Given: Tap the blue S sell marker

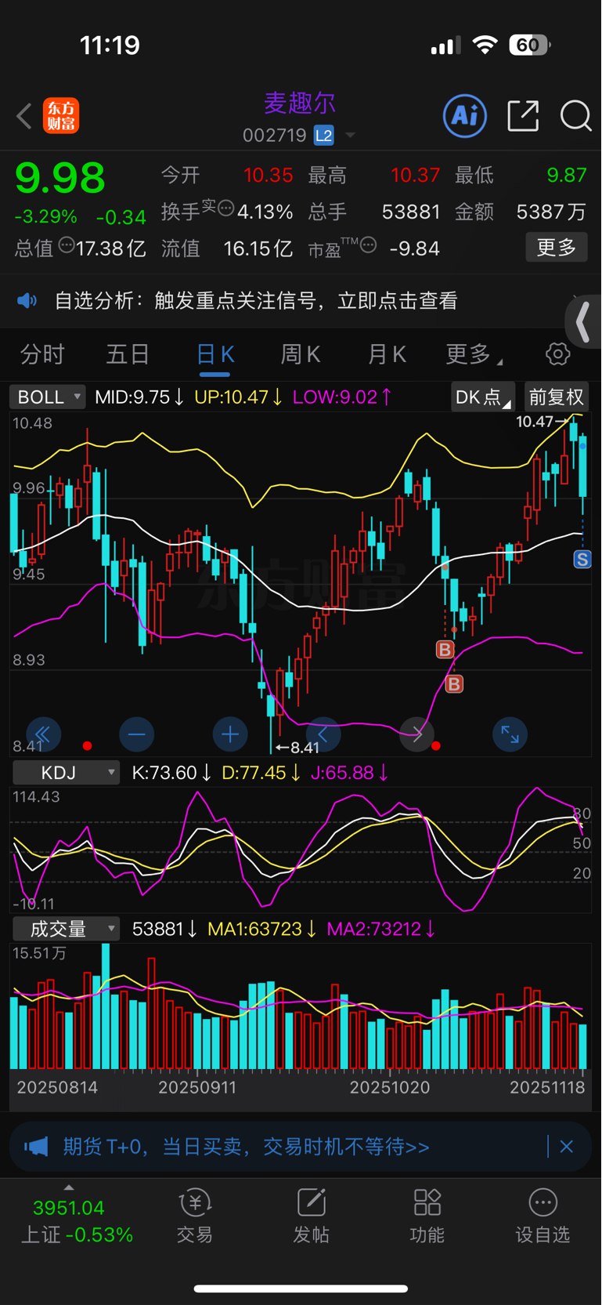Looking at the screenshot, I should (x=582, y=560).
